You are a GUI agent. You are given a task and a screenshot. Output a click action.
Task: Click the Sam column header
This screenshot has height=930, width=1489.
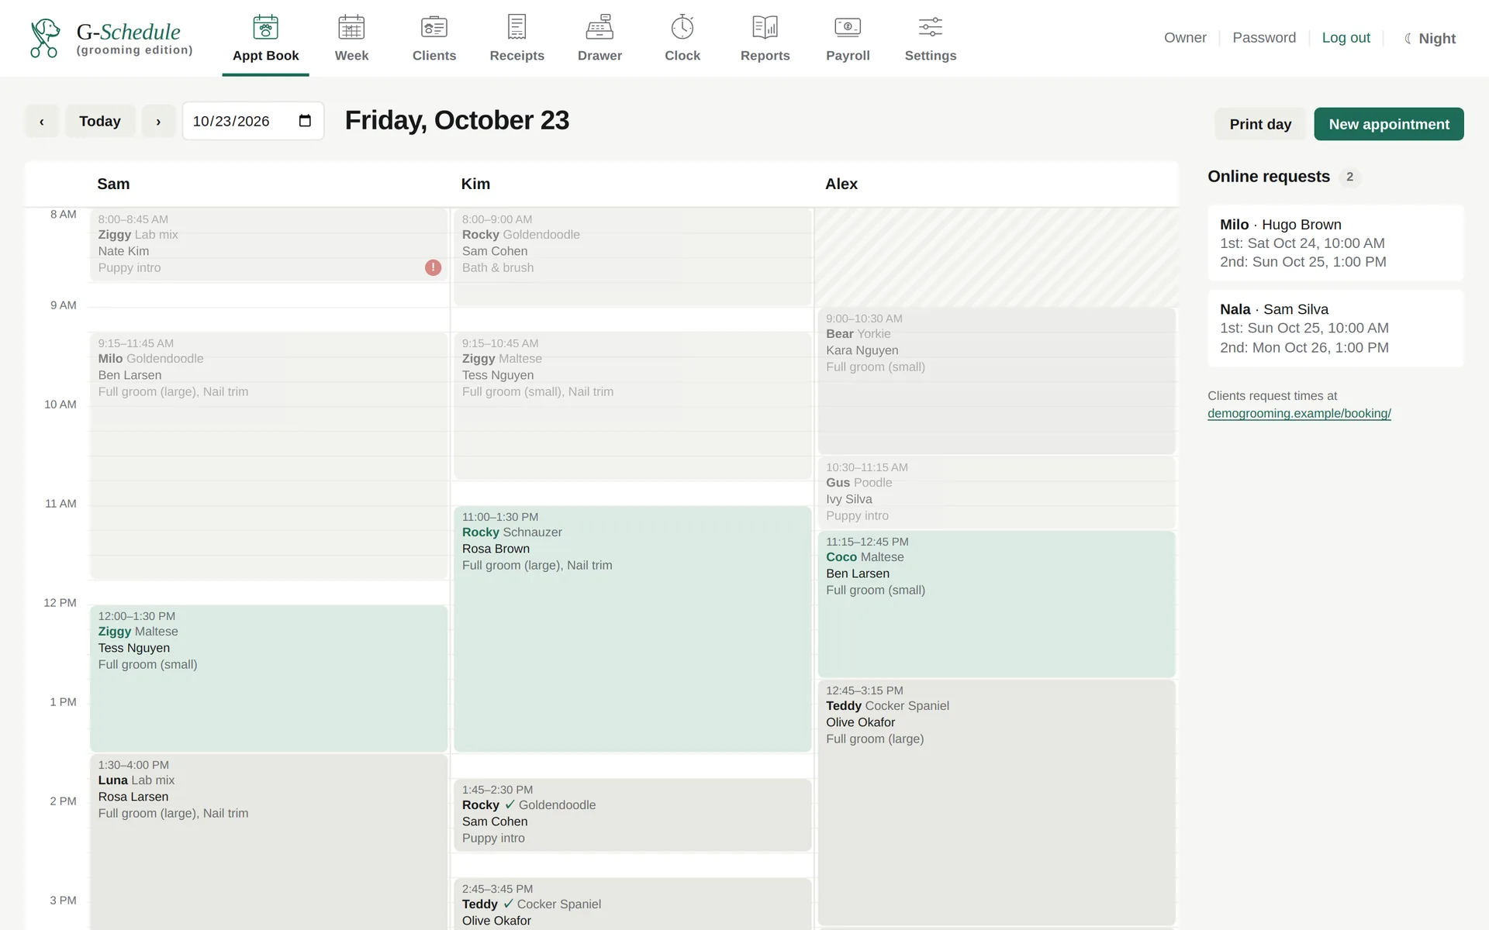coord(113,184)
